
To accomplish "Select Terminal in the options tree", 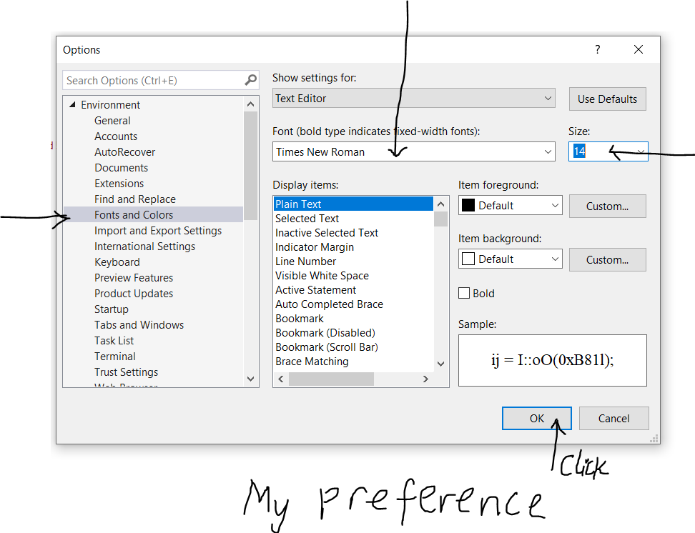I will click(115, 357).
